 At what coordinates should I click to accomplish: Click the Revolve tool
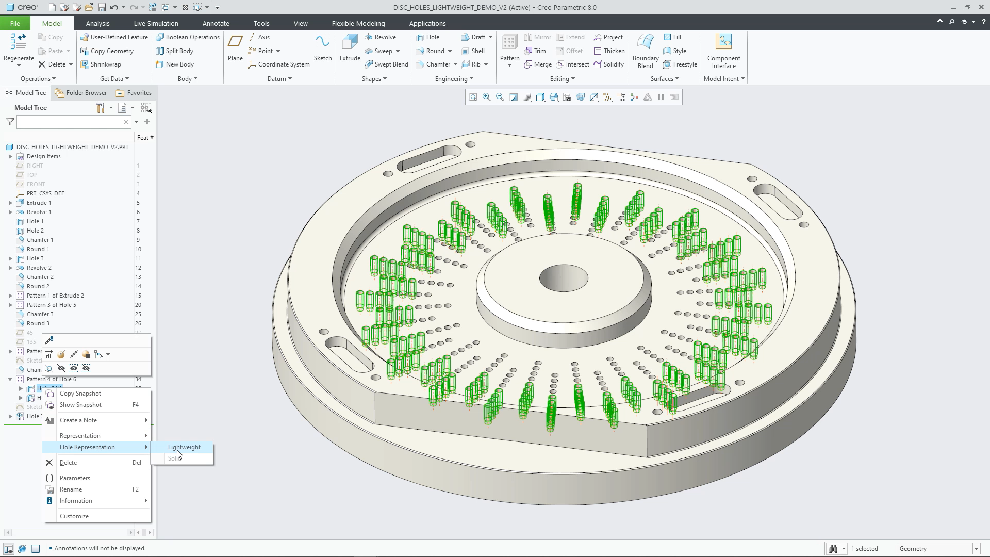tap(381, 37)
